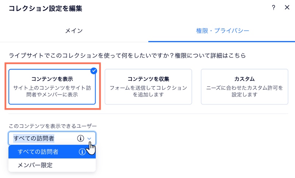The height and width of the screenshot is (178, 295).
Task: Close the コレクション設定を編集 dialog
Action: pyautogui.click(x=287, y=7)
